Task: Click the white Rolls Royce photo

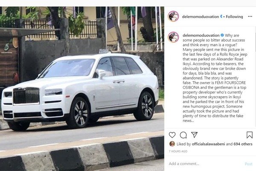Action: (x=82, y=88)
